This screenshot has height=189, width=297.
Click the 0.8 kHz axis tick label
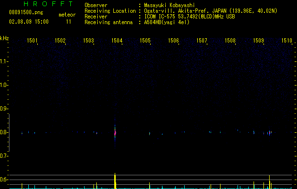pyautogui.click(x=4, y=132)
